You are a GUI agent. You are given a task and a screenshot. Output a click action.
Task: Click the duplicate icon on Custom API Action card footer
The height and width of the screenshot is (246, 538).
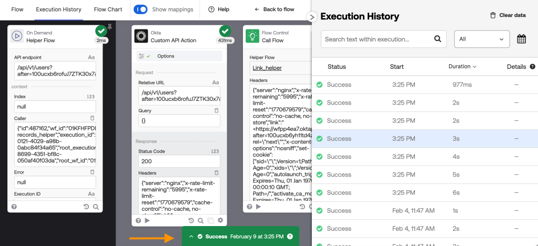tap(211, 221)
